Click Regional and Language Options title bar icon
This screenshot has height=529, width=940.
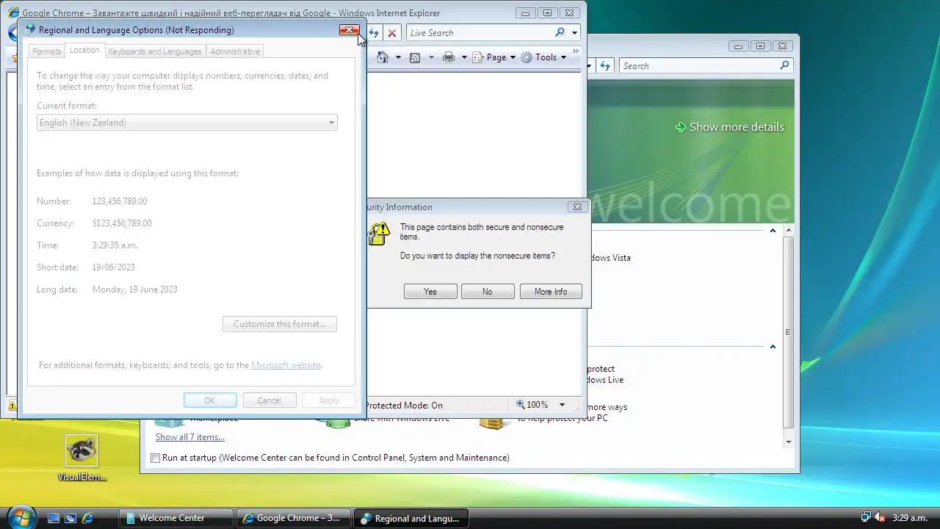point(30,29)
